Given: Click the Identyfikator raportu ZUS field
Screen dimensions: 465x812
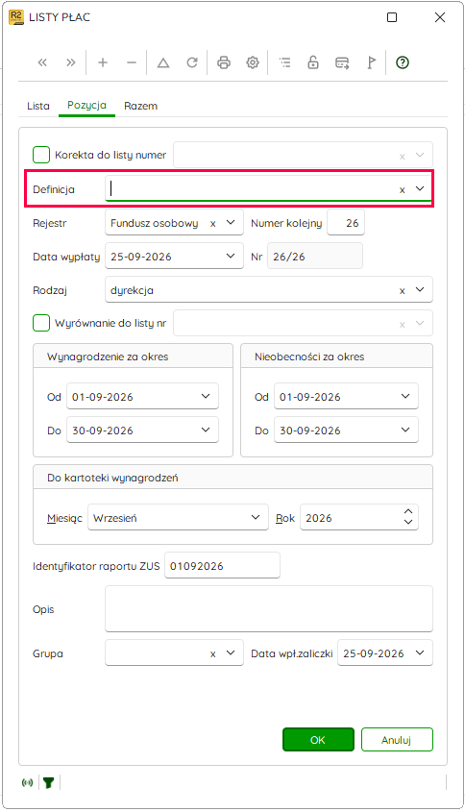Looking at the screenshot, I should click(222, 565).
